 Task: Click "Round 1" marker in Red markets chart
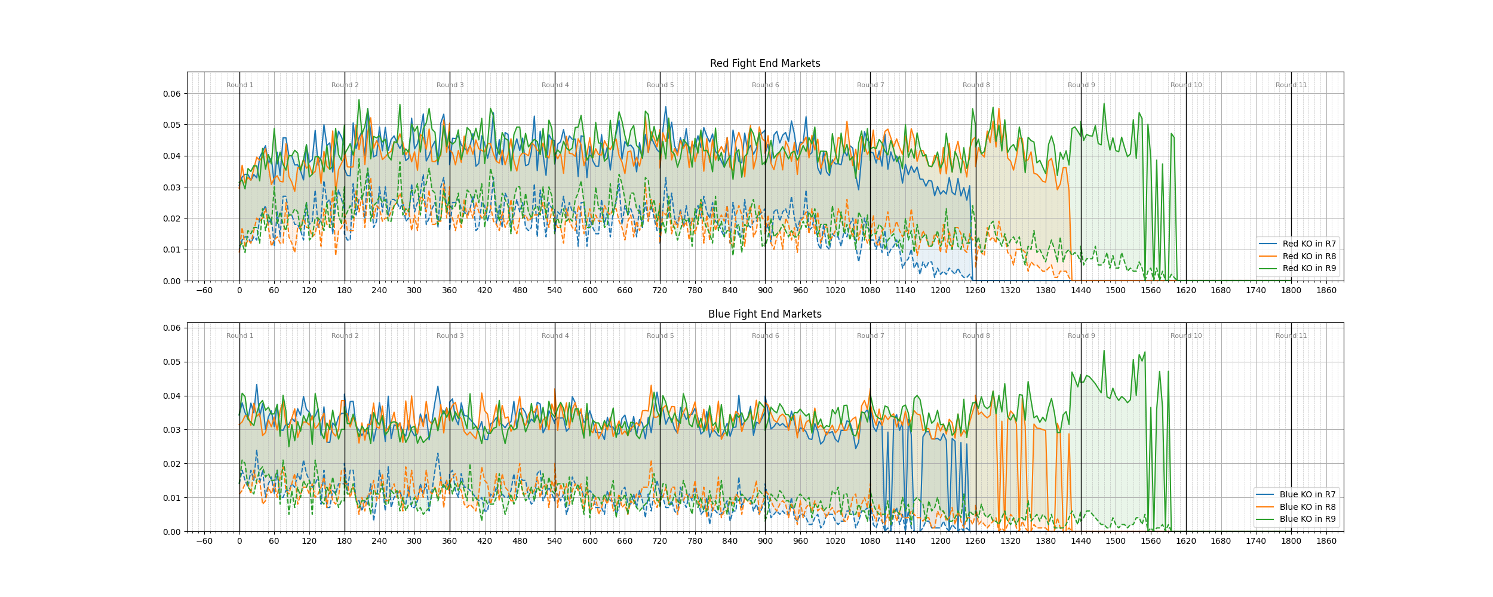click(x=239, y=85)
